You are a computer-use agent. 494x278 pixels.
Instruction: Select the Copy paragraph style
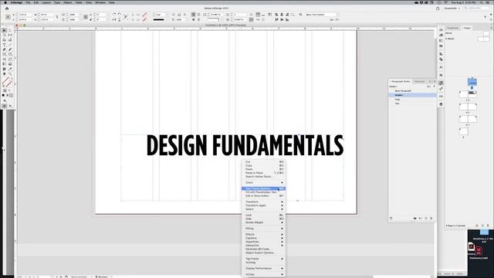[412, 100]
